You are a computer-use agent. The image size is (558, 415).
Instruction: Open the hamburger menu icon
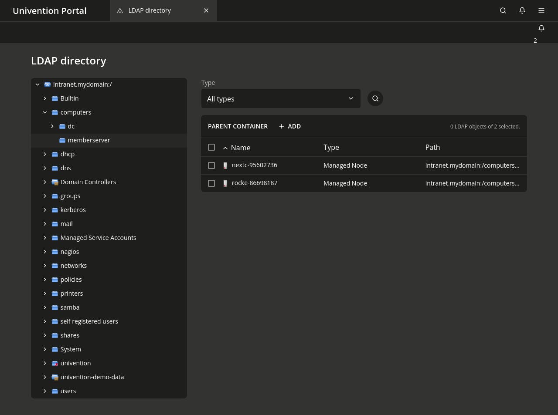541,10
